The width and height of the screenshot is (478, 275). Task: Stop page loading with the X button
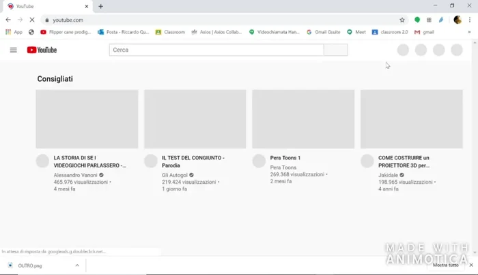pos(32,20)
